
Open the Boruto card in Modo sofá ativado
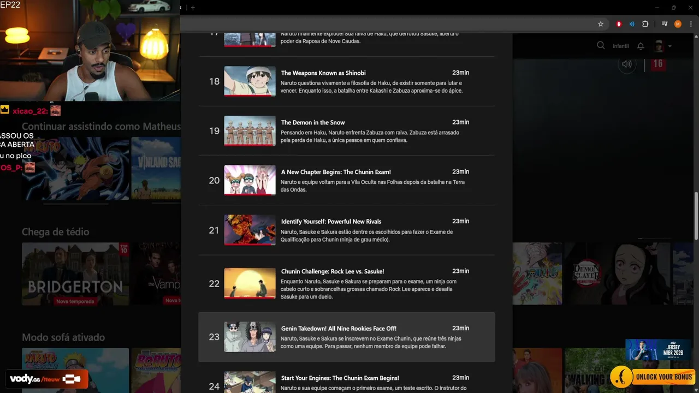tap(156, 371)
